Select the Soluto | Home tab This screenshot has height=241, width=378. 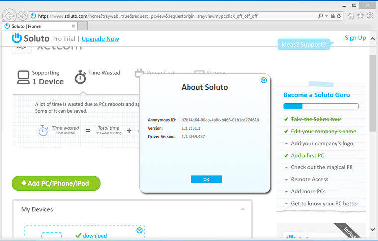click(40, 26)
